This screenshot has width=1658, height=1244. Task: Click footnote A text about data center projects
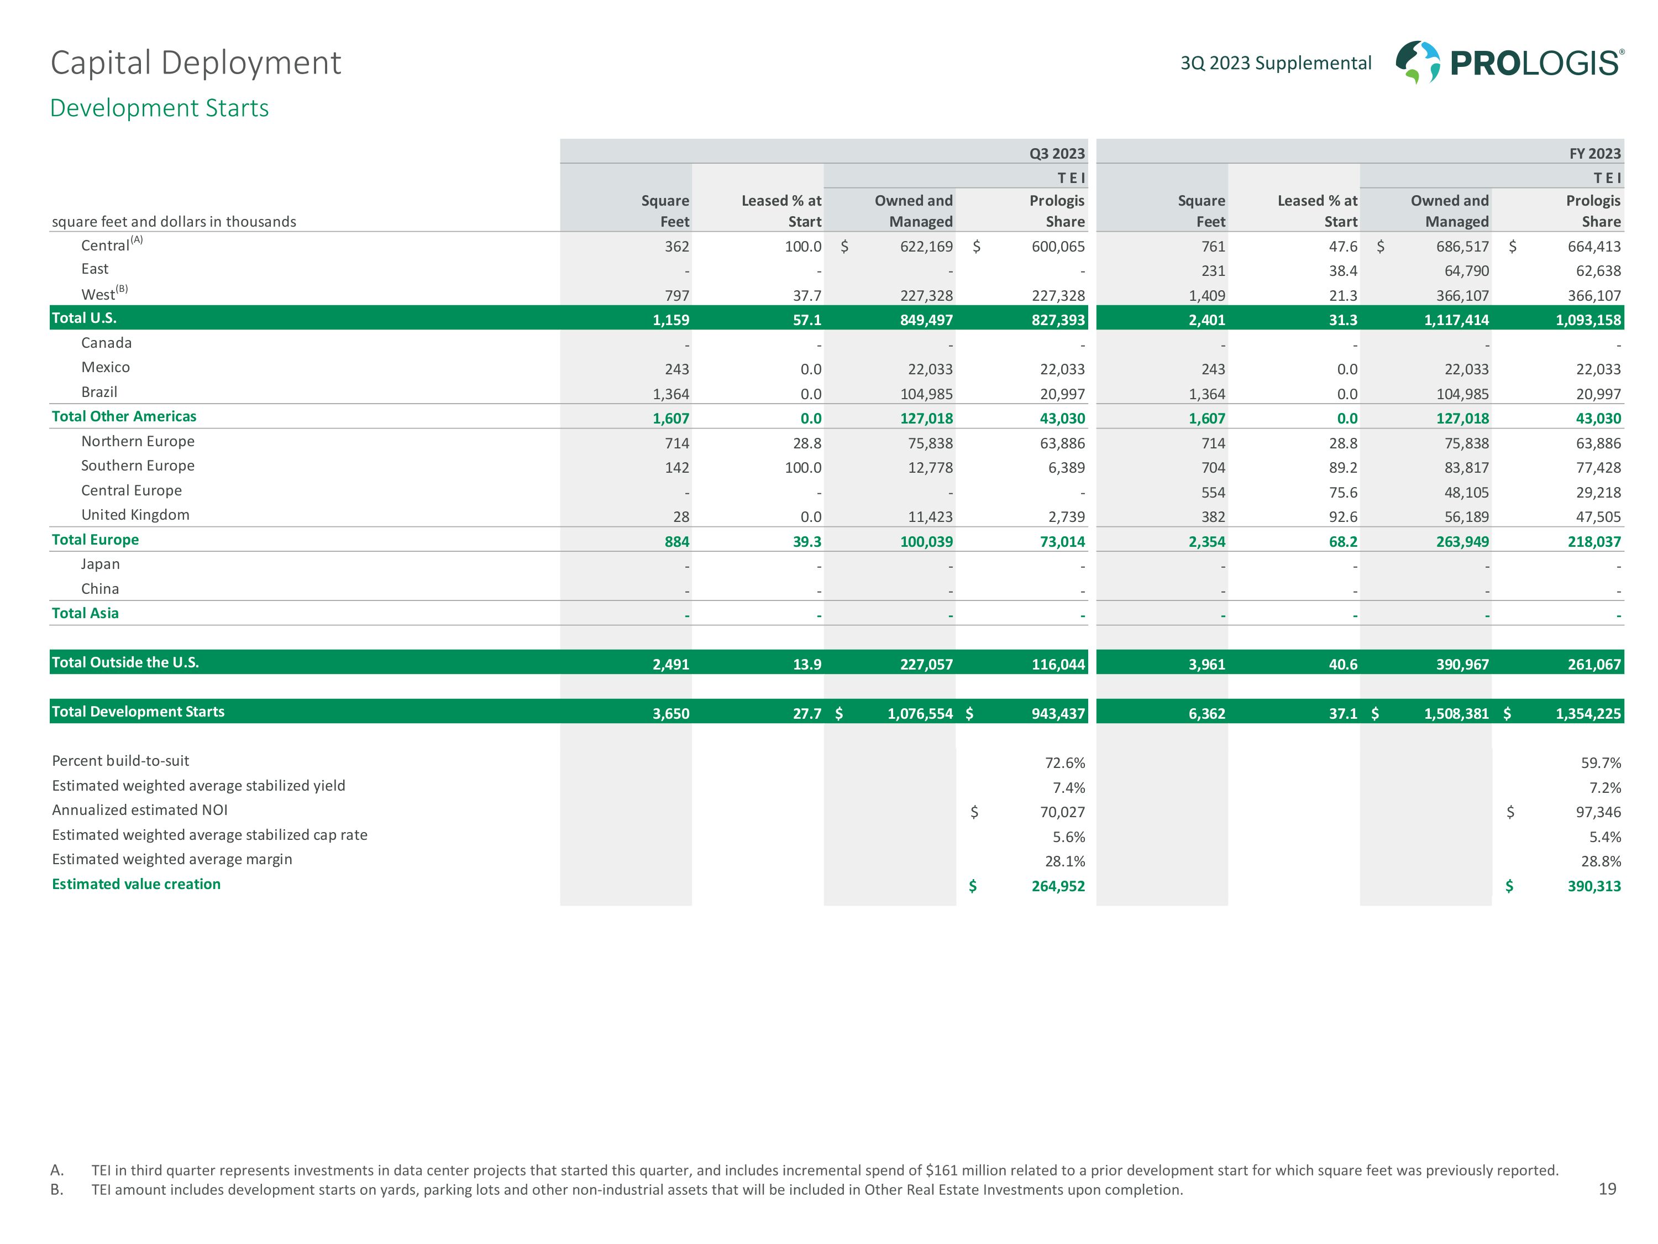pos(825,1170)
